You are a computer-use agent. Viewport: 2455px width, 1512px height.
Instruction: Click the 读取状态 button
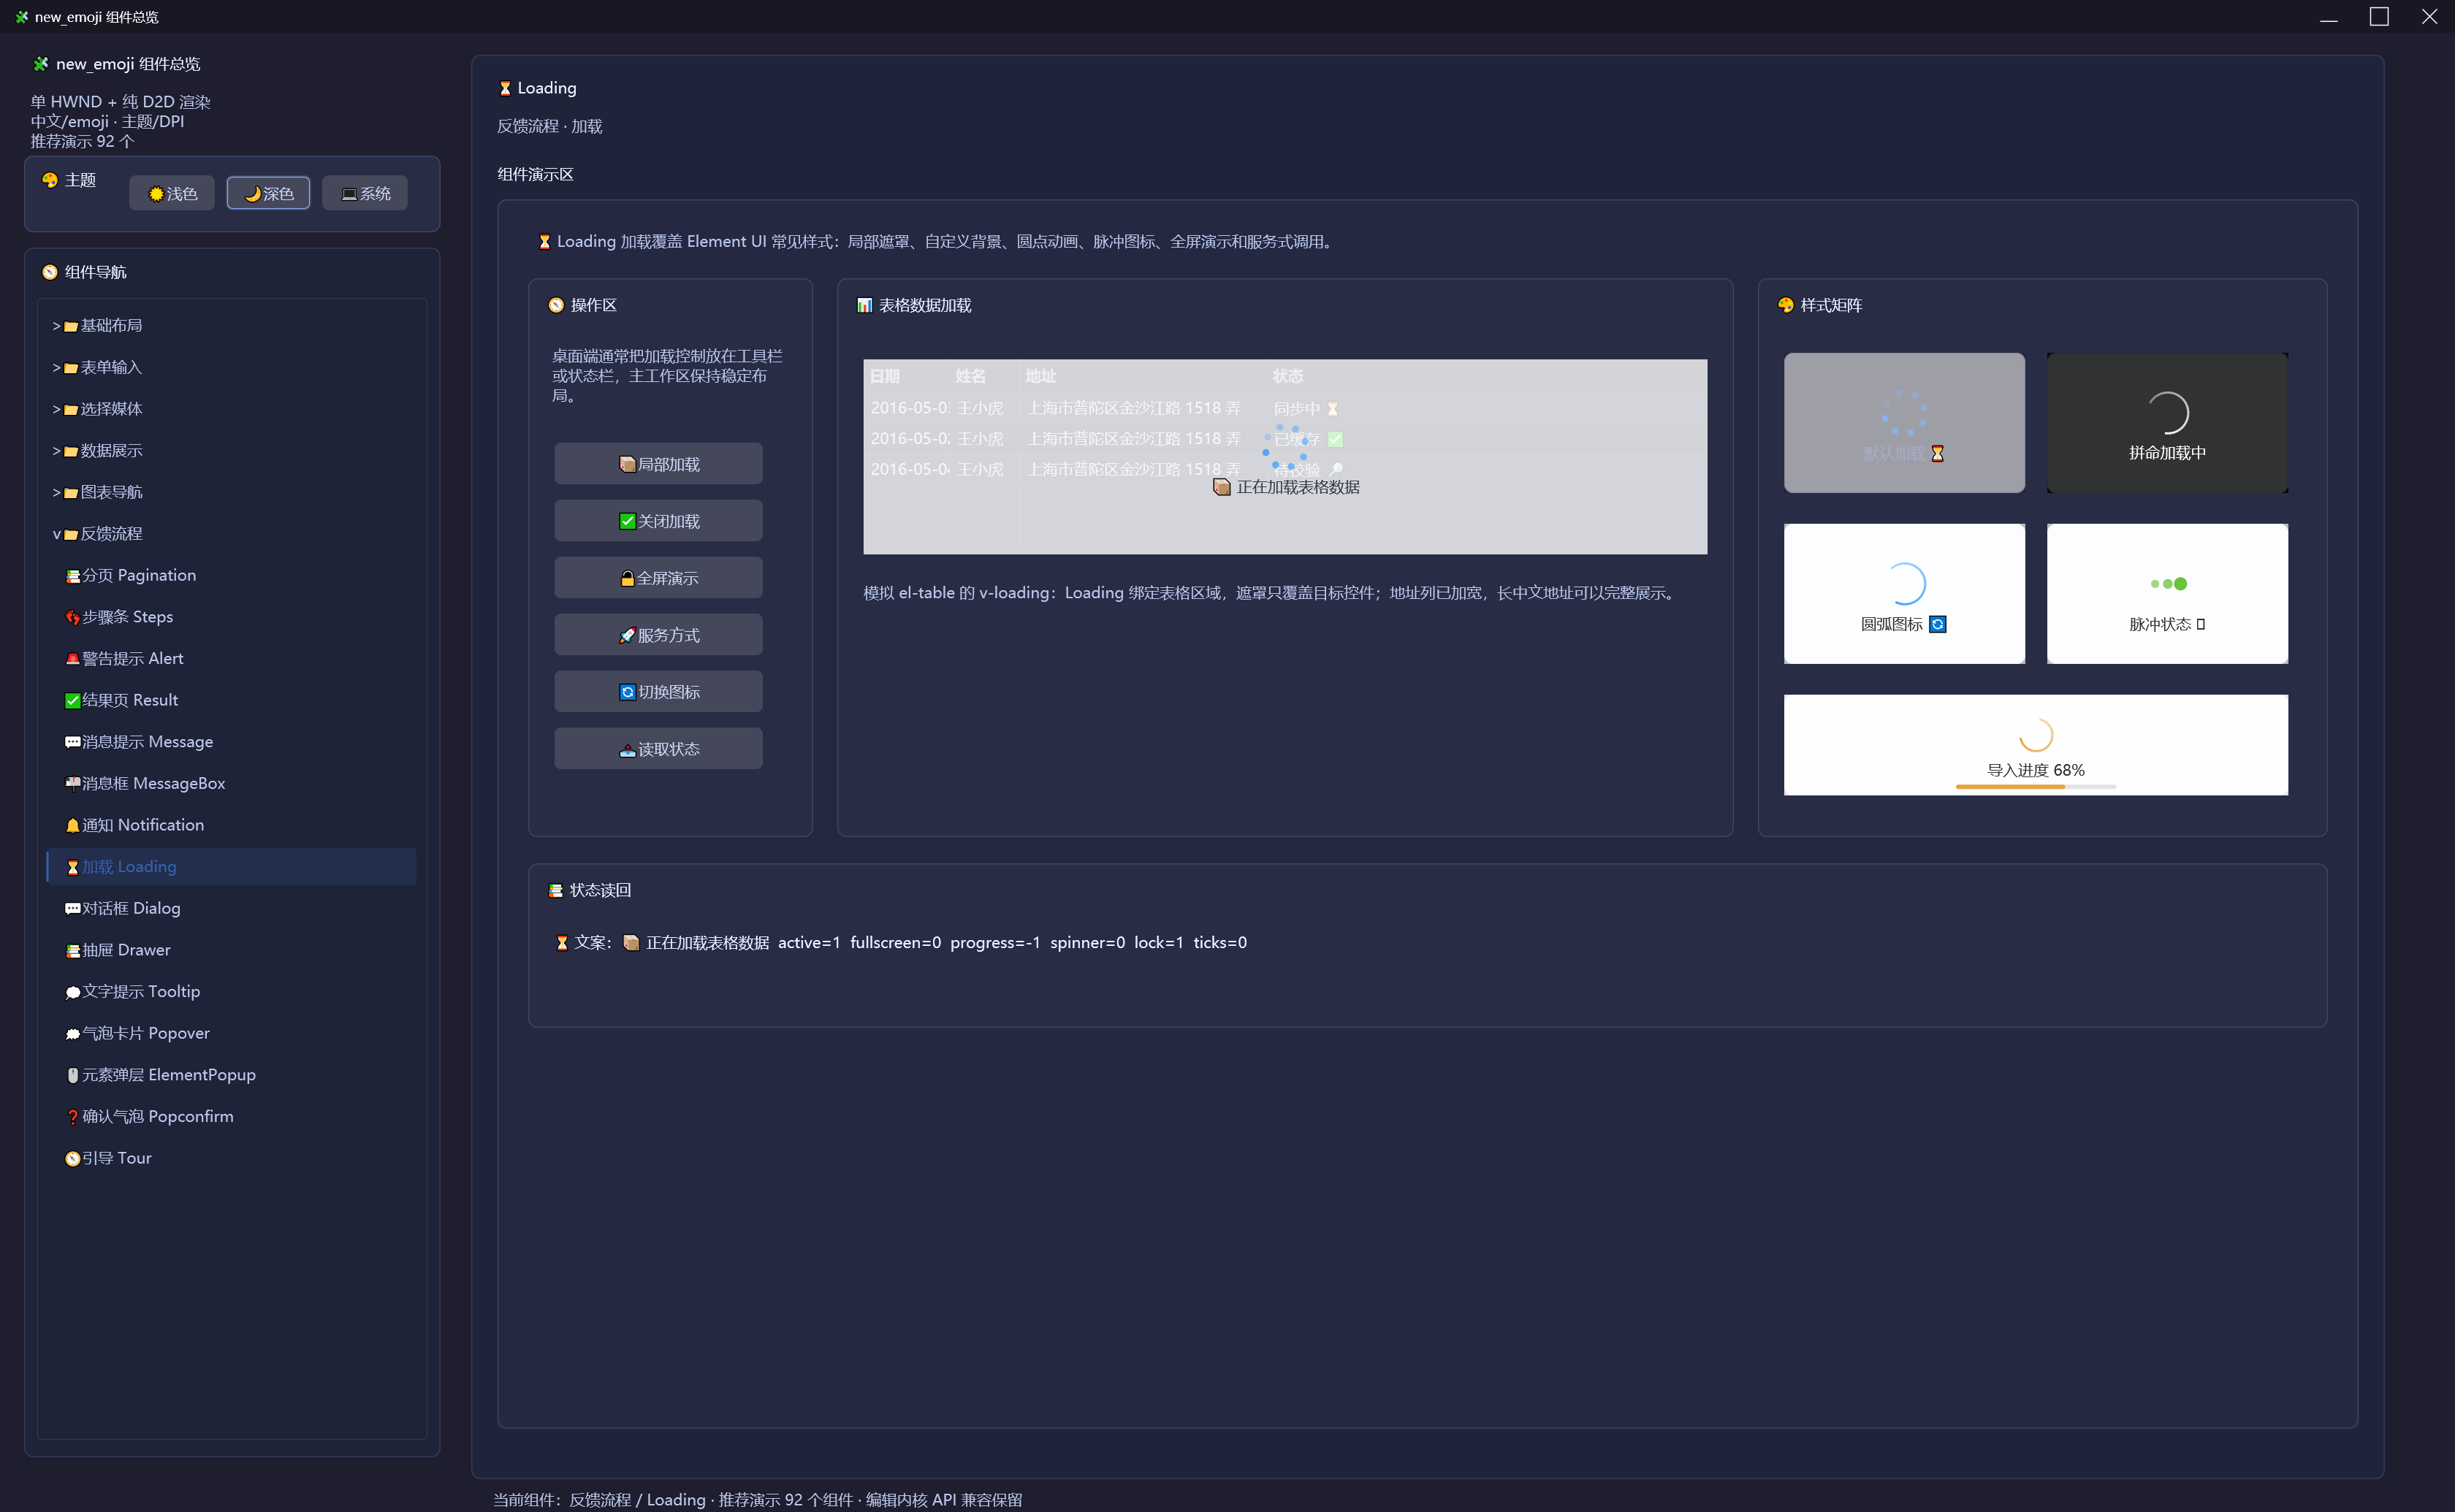pos(659,749)
